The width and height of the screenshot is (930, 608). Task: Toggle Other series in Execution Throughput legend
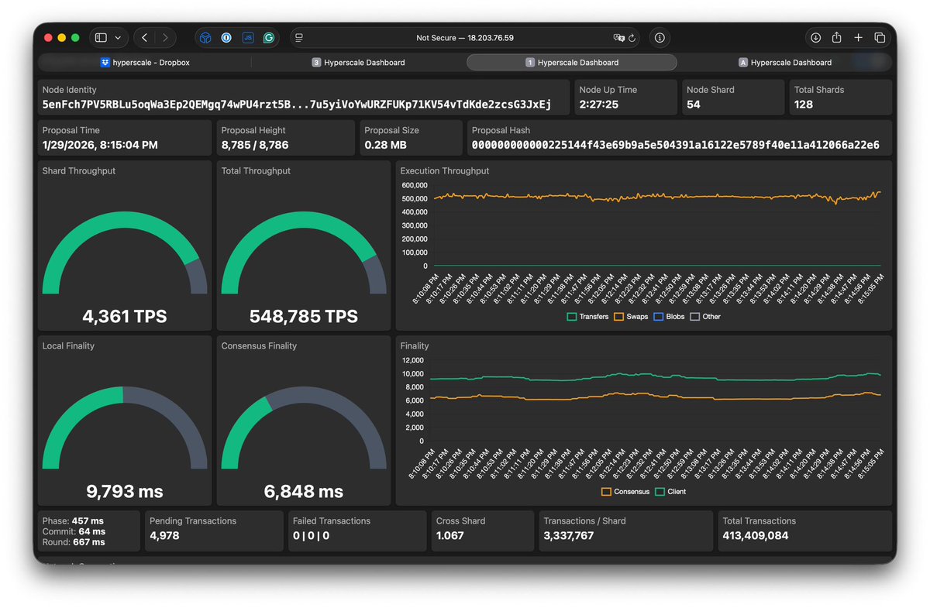pos(705,317)
